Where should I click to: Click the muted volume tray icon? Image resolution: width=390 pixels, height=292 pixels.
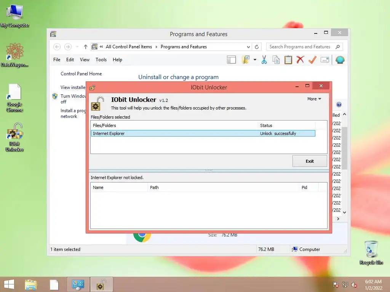(x=354, y=285)
